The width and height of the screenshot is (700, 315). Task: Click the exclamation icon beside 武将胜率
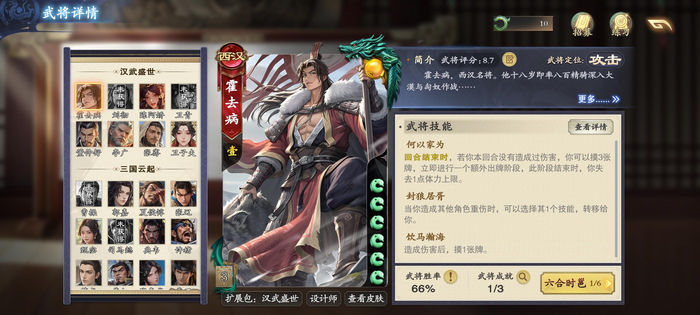tap(450, 277)
